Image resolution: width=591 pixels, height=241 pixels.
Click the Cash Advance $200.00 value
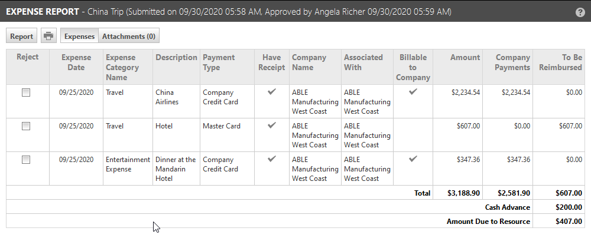(569, 207)
